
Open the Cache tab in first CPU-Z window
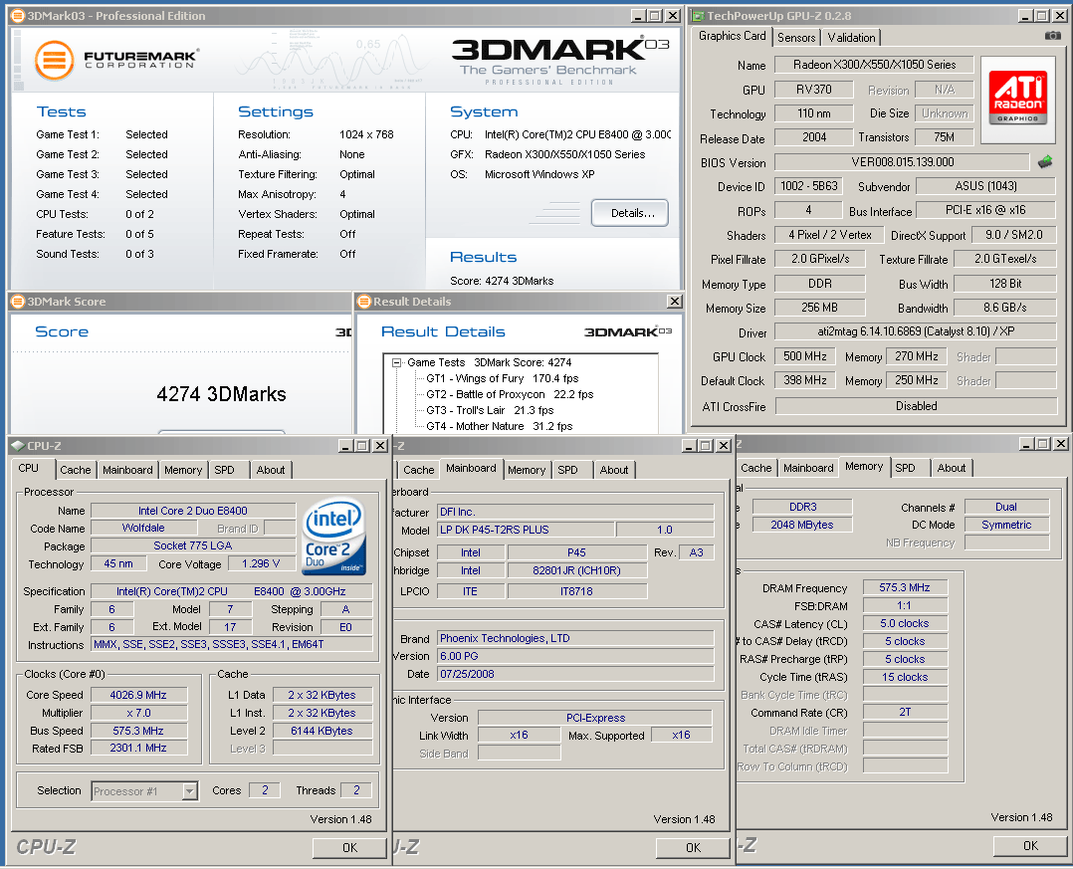point(75,470)
